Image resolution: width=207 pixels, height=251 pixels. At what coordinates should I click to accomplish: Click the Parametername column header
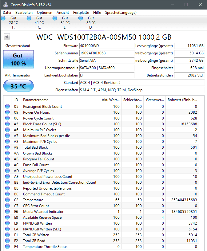[60, 100]
